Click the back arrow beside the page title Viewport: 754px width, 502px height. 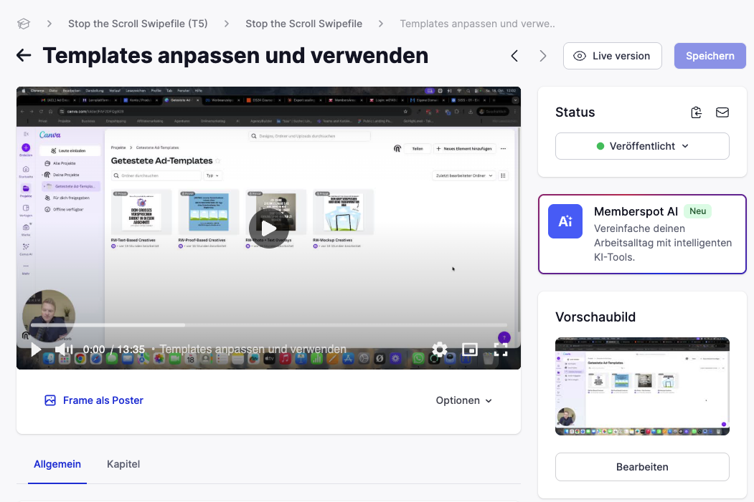coord(24,56)
